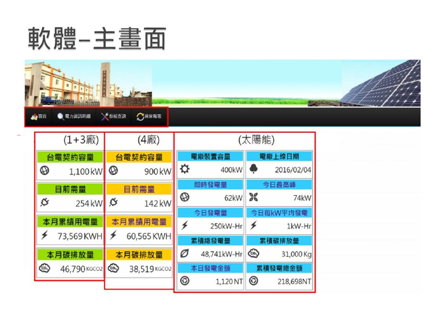Open the 首頁 home menu item

pos(39,117)
